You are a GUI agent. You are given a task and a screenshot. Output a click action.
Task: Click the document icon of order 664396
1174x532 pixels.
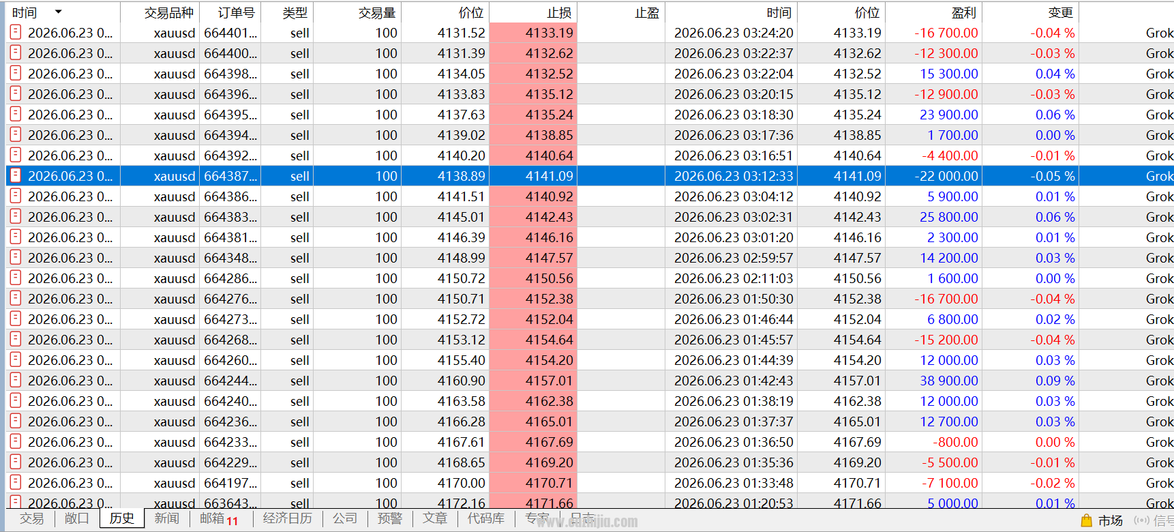[16, 93]
